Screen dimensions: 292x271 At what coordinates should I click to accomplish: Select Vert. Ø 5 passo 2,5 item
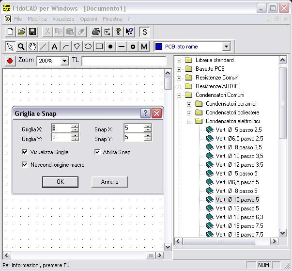(x=239, y=130)
